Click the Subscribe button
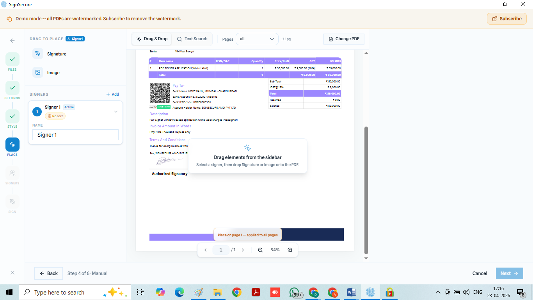The image size is (533, 300). [x=506, y=19]
